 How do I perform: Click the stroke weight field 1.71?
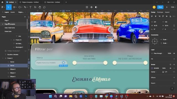point(166,72)
